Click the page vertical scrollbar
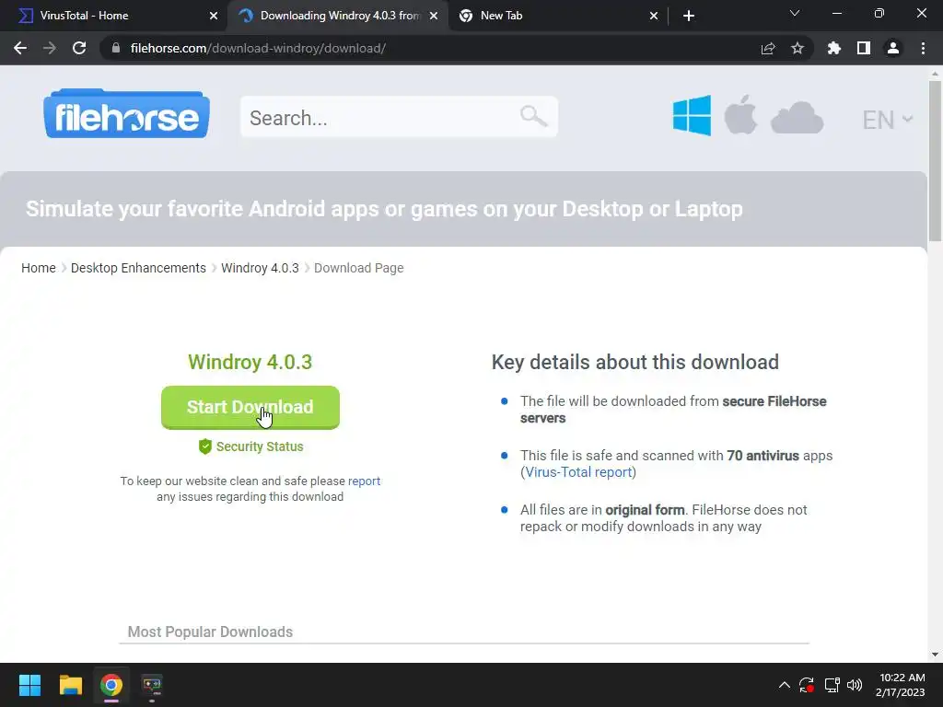Viewport: 943px width, 707px height. coord(935,160)
